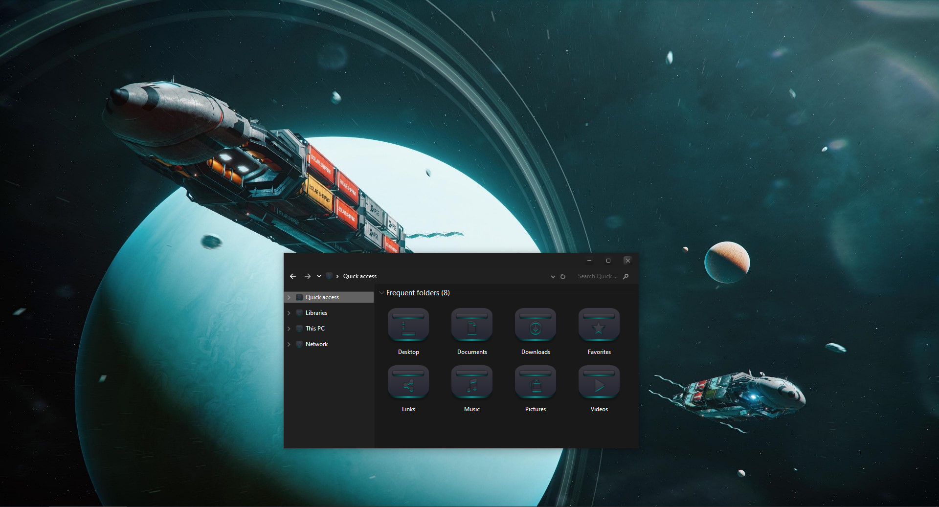The width and height of the screenshot is (939, 507).
Task: Click the Frequent folders (8) header
Action: tap(418, 293)
